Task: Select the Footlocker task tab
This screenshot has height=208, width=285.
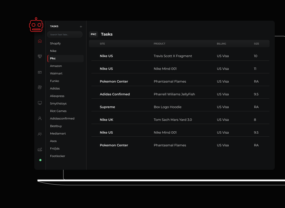Action: tap(58, 156)
